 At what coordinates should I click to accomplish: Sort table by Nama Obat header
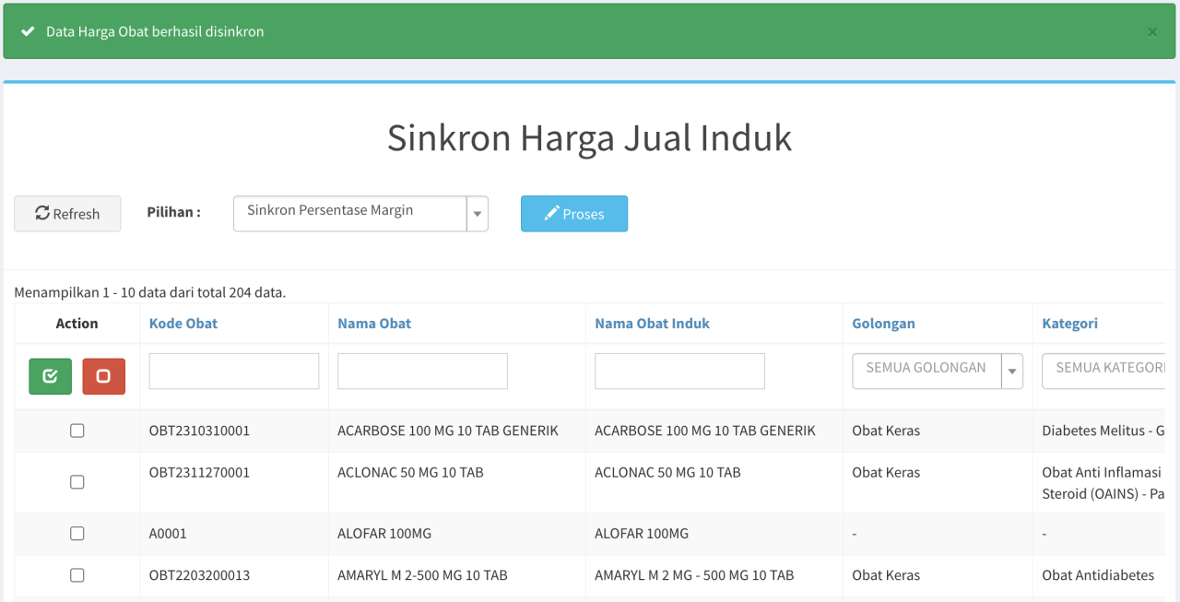pos(374,324)
